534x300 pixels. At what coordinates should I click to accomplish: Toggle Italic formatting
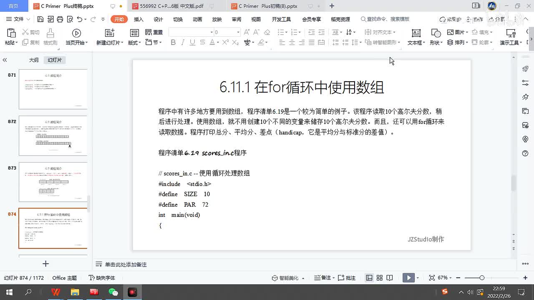tap(183, 42)
